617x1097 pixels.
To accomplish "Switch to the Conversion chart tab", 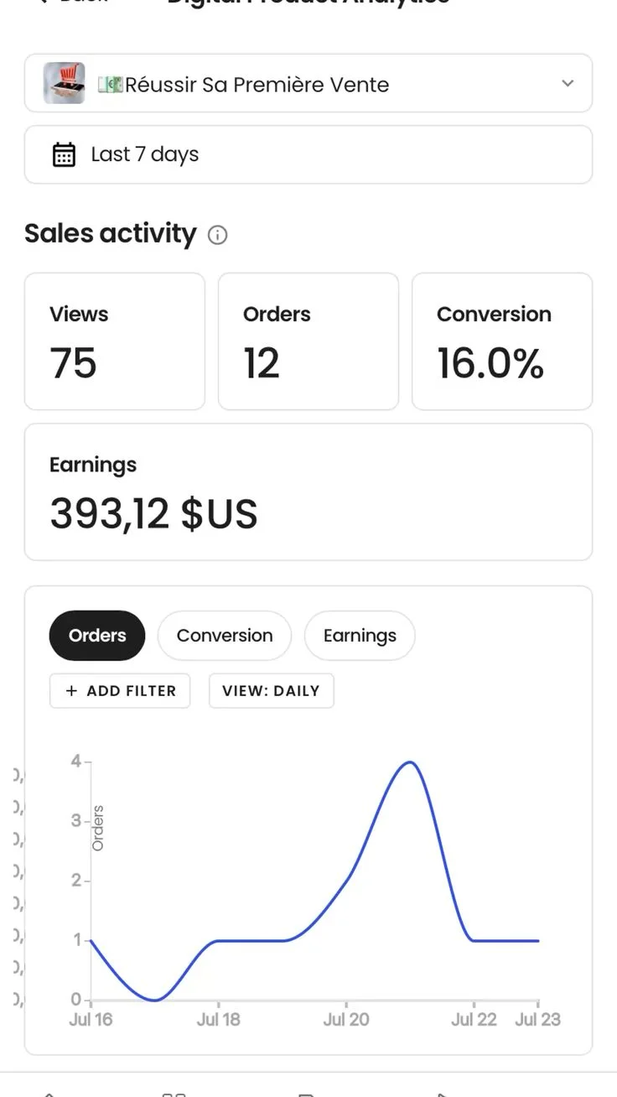I will [225, 636].
